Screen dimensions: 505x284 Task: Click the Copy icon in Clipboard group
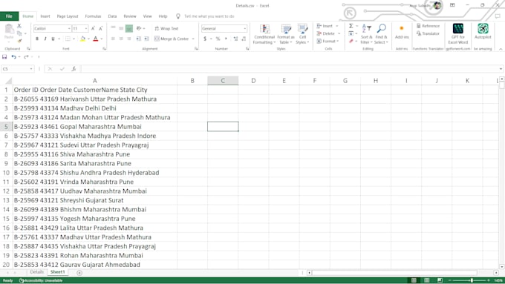point(19,33)
